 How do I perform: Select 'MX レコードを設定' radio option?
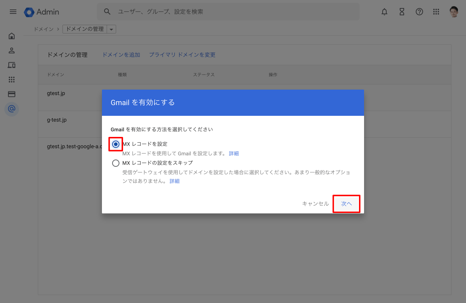pyautogui.click(x=116, y=144)
